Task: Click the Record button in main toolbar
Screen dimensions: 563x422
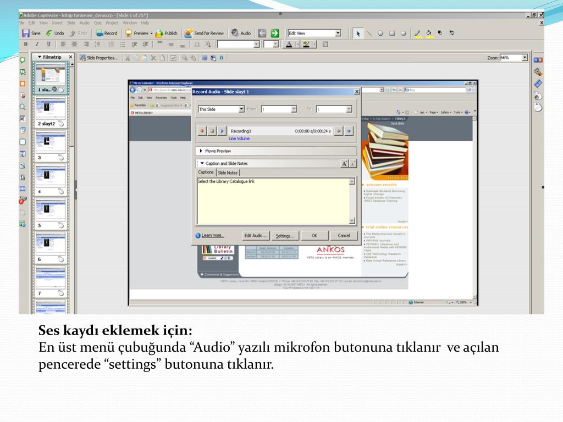Action: (107, 34)
